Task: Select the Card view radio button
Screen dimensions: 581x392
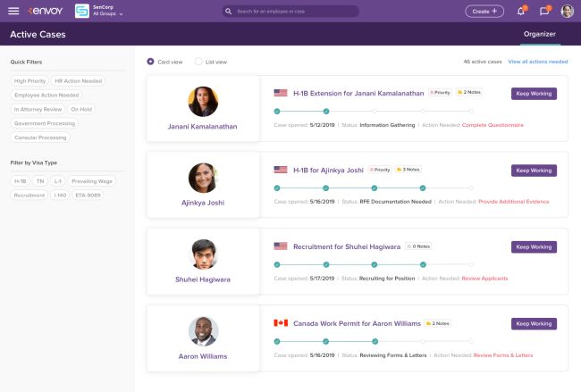Action: pyautogui.click(x=150, y=62)
